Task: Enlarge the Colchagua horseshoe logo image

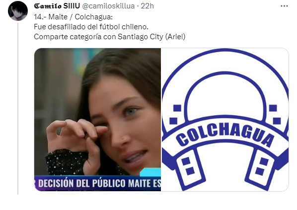Action: click(225, 120)
